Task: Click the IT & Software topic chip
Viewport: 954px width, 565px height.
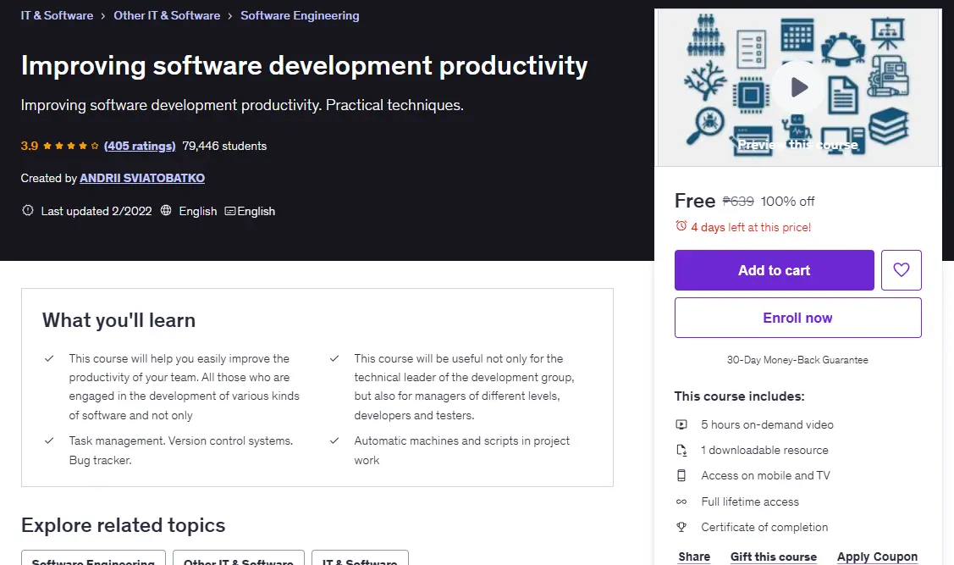Action: tap(360, 559)
